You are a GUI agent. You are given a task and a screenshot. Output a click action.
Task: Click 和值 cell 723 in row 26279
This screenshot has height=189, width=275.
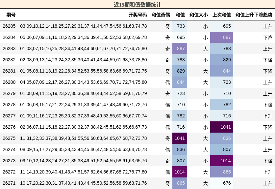click(180, 94)
